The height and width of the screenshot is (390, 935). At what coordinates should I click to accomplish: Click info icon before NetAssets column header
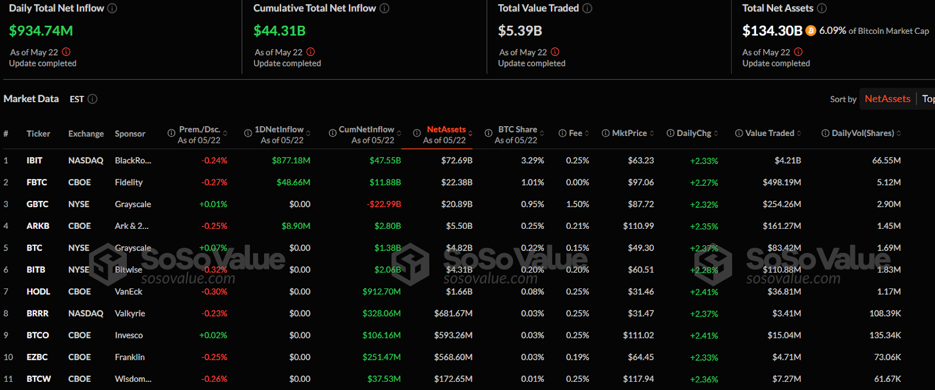coord(416,133)
